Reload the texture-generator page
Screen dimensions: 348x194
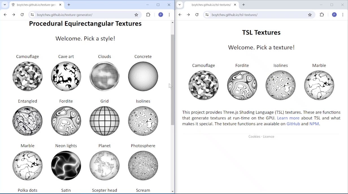(22, 15)
